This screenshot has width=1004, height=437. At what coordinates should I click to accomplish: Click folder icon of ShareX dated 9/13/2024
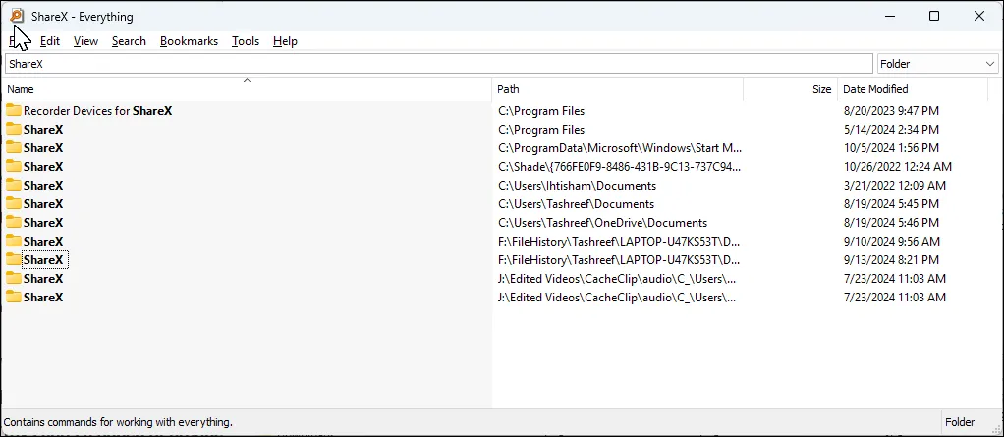14,260
